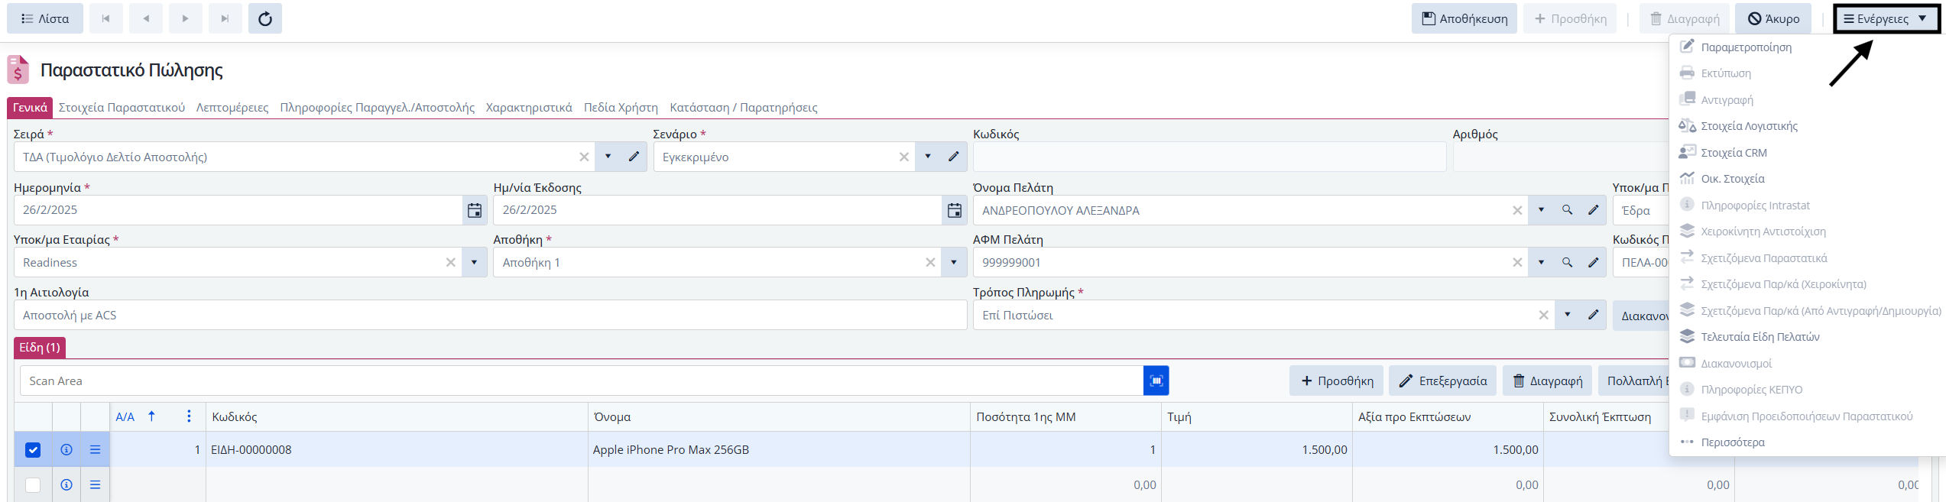Expand the Υποκ/μα Εταιρίας dropdown
Screen dimensions: 1946x502
(474, 262)
